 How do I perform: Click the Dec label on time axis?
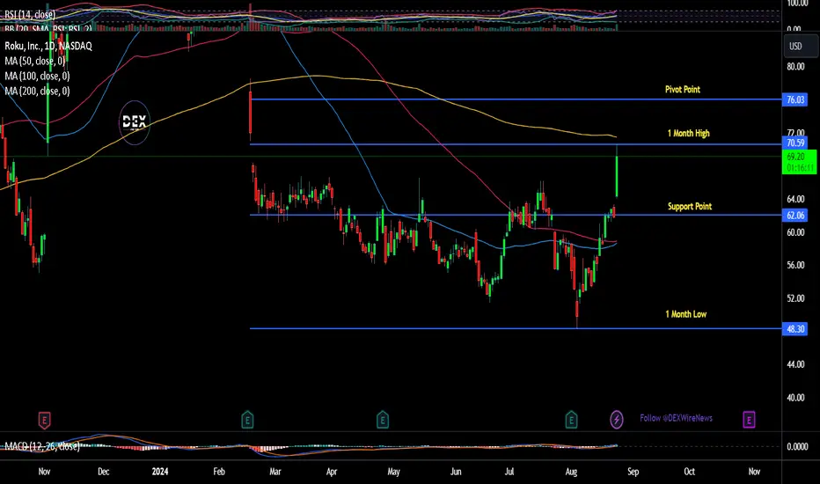(x=104, y=472)
